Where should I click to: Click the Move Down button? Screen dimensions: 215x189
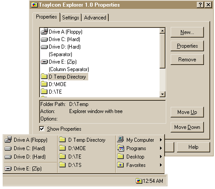click(x=187, y=127)
